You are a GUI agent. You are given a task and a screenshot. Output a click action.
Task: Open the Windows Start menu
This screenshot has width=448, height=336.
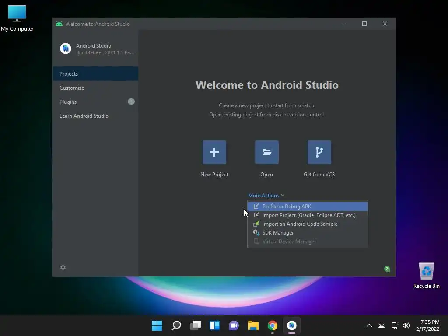click(157, 325)
